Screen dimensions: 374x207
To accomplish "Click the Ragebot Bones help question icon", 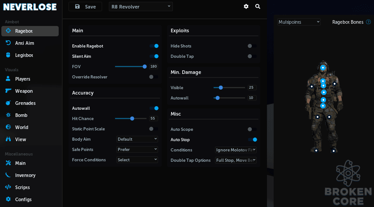I will tap(368, 22).
